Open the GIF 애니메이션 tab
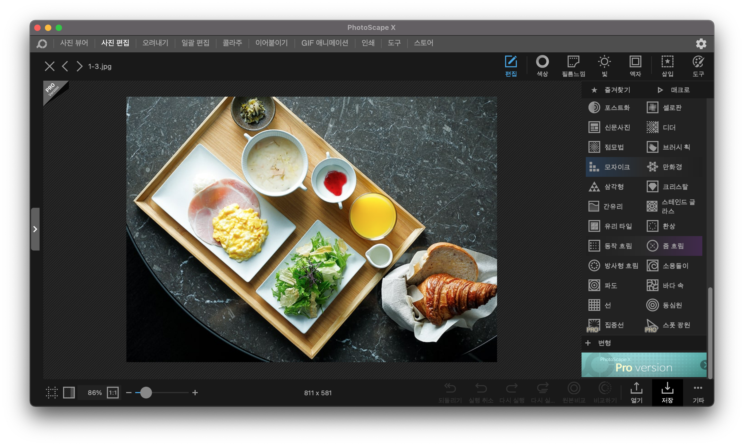The image size is (744, 446). click(x=324, y=43)
